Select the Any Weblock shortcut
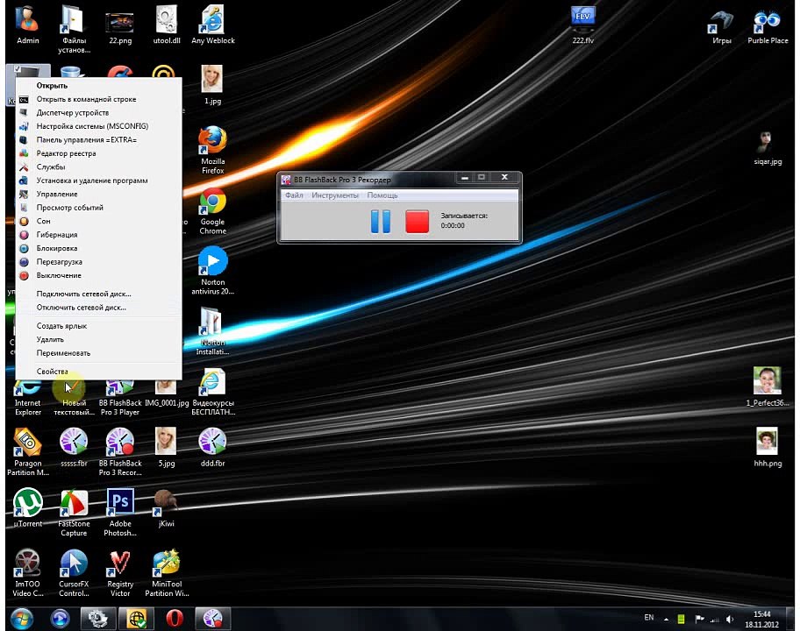 [213, 24]
